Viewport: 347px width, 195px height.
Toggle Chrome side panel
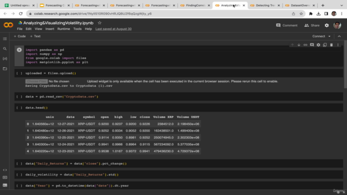click(326, 14)
